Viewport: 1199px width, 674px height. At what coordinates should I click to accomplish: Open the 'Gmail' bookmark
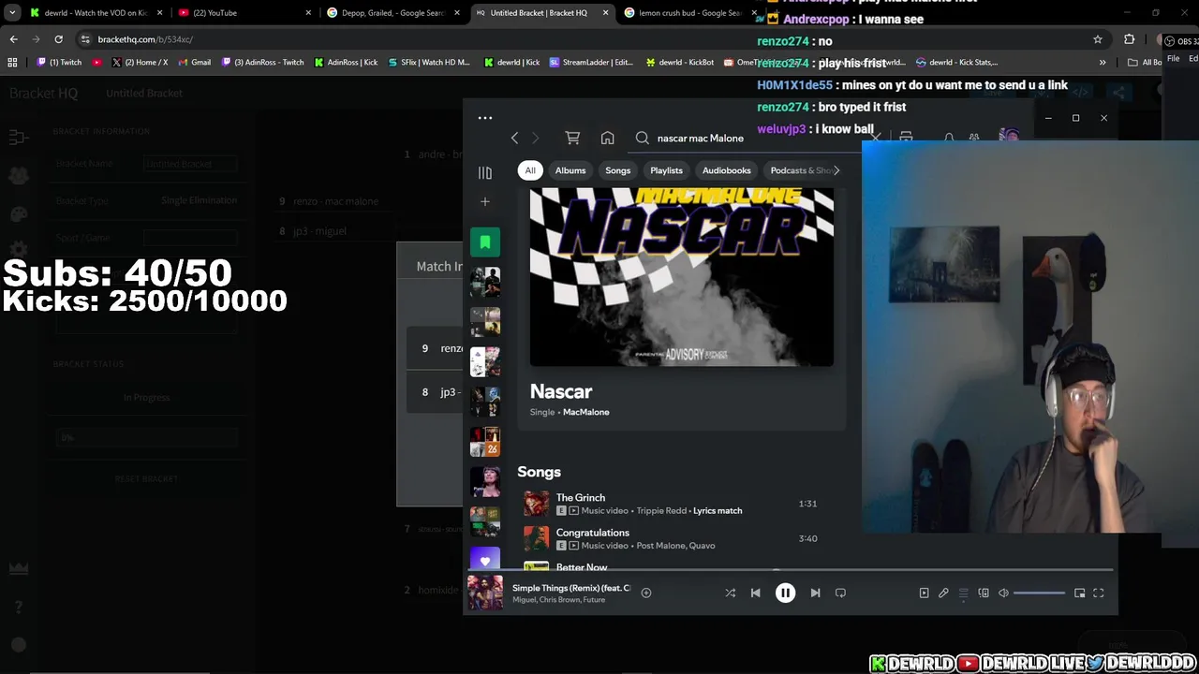click(193, 62)
